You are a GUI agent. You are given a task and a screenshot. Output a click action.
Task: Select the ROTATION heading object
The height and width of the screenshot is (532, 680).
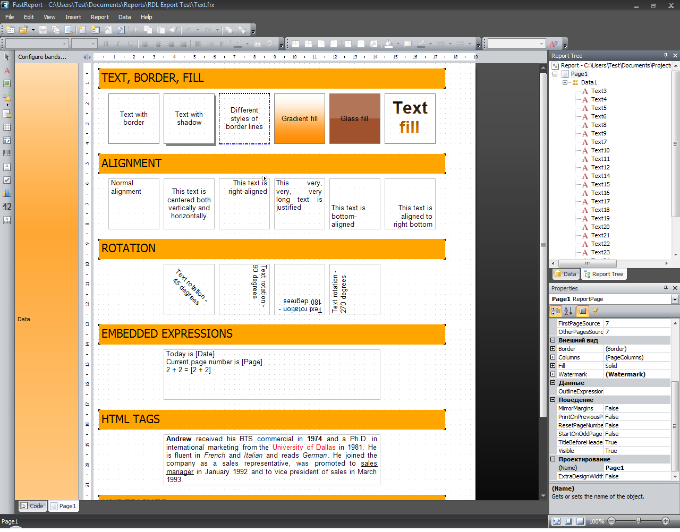(x=272, y=248)
